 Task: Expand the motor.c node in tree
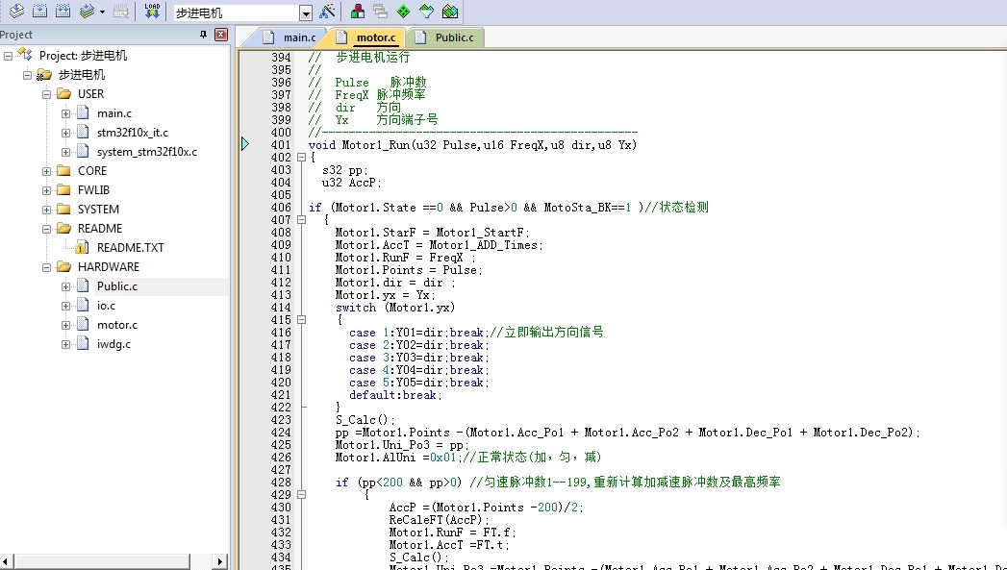[x=65, y=326]
